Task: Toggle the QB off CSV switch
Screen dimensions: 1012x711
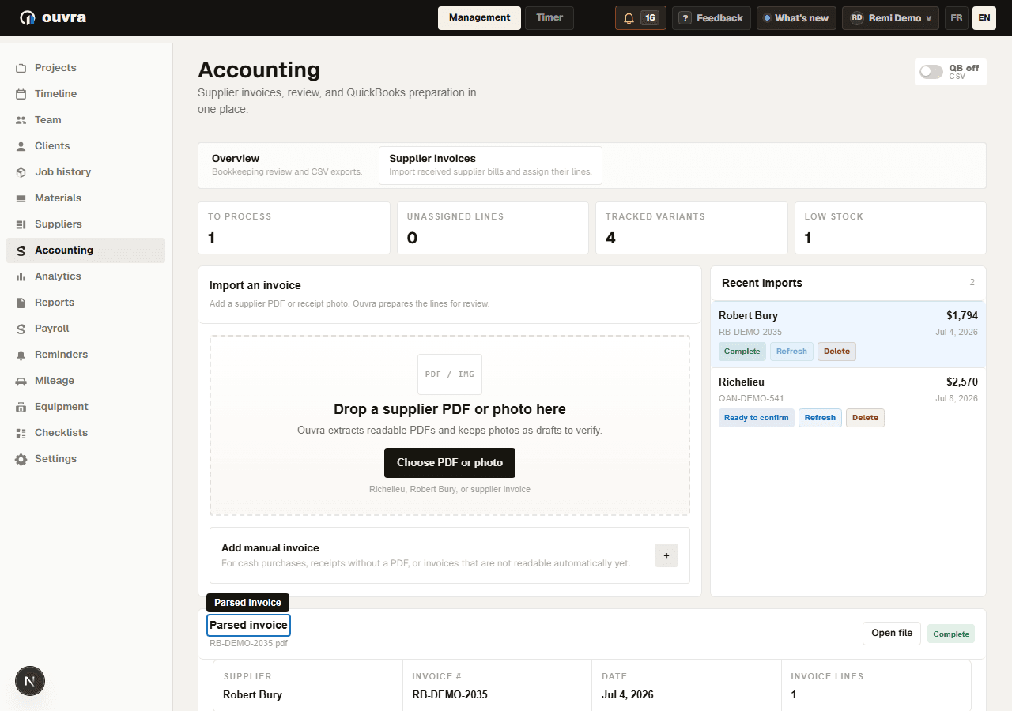Action: click(x=931, y=72)
